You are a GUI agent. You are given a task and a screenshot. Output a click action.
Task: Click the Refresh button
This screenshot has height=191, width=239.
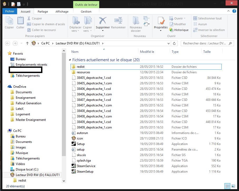click(174, 44)
